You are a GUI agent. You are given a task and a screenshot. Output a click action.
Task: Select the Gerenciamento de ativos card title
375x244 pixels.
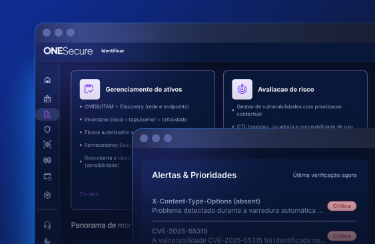click(x=144, y=90)
